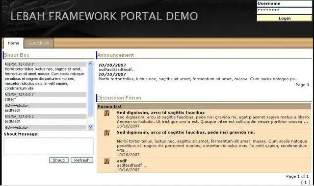Click the Shout Box scroll up arrow
Screen dimensions: 314x186
point(90,64)
